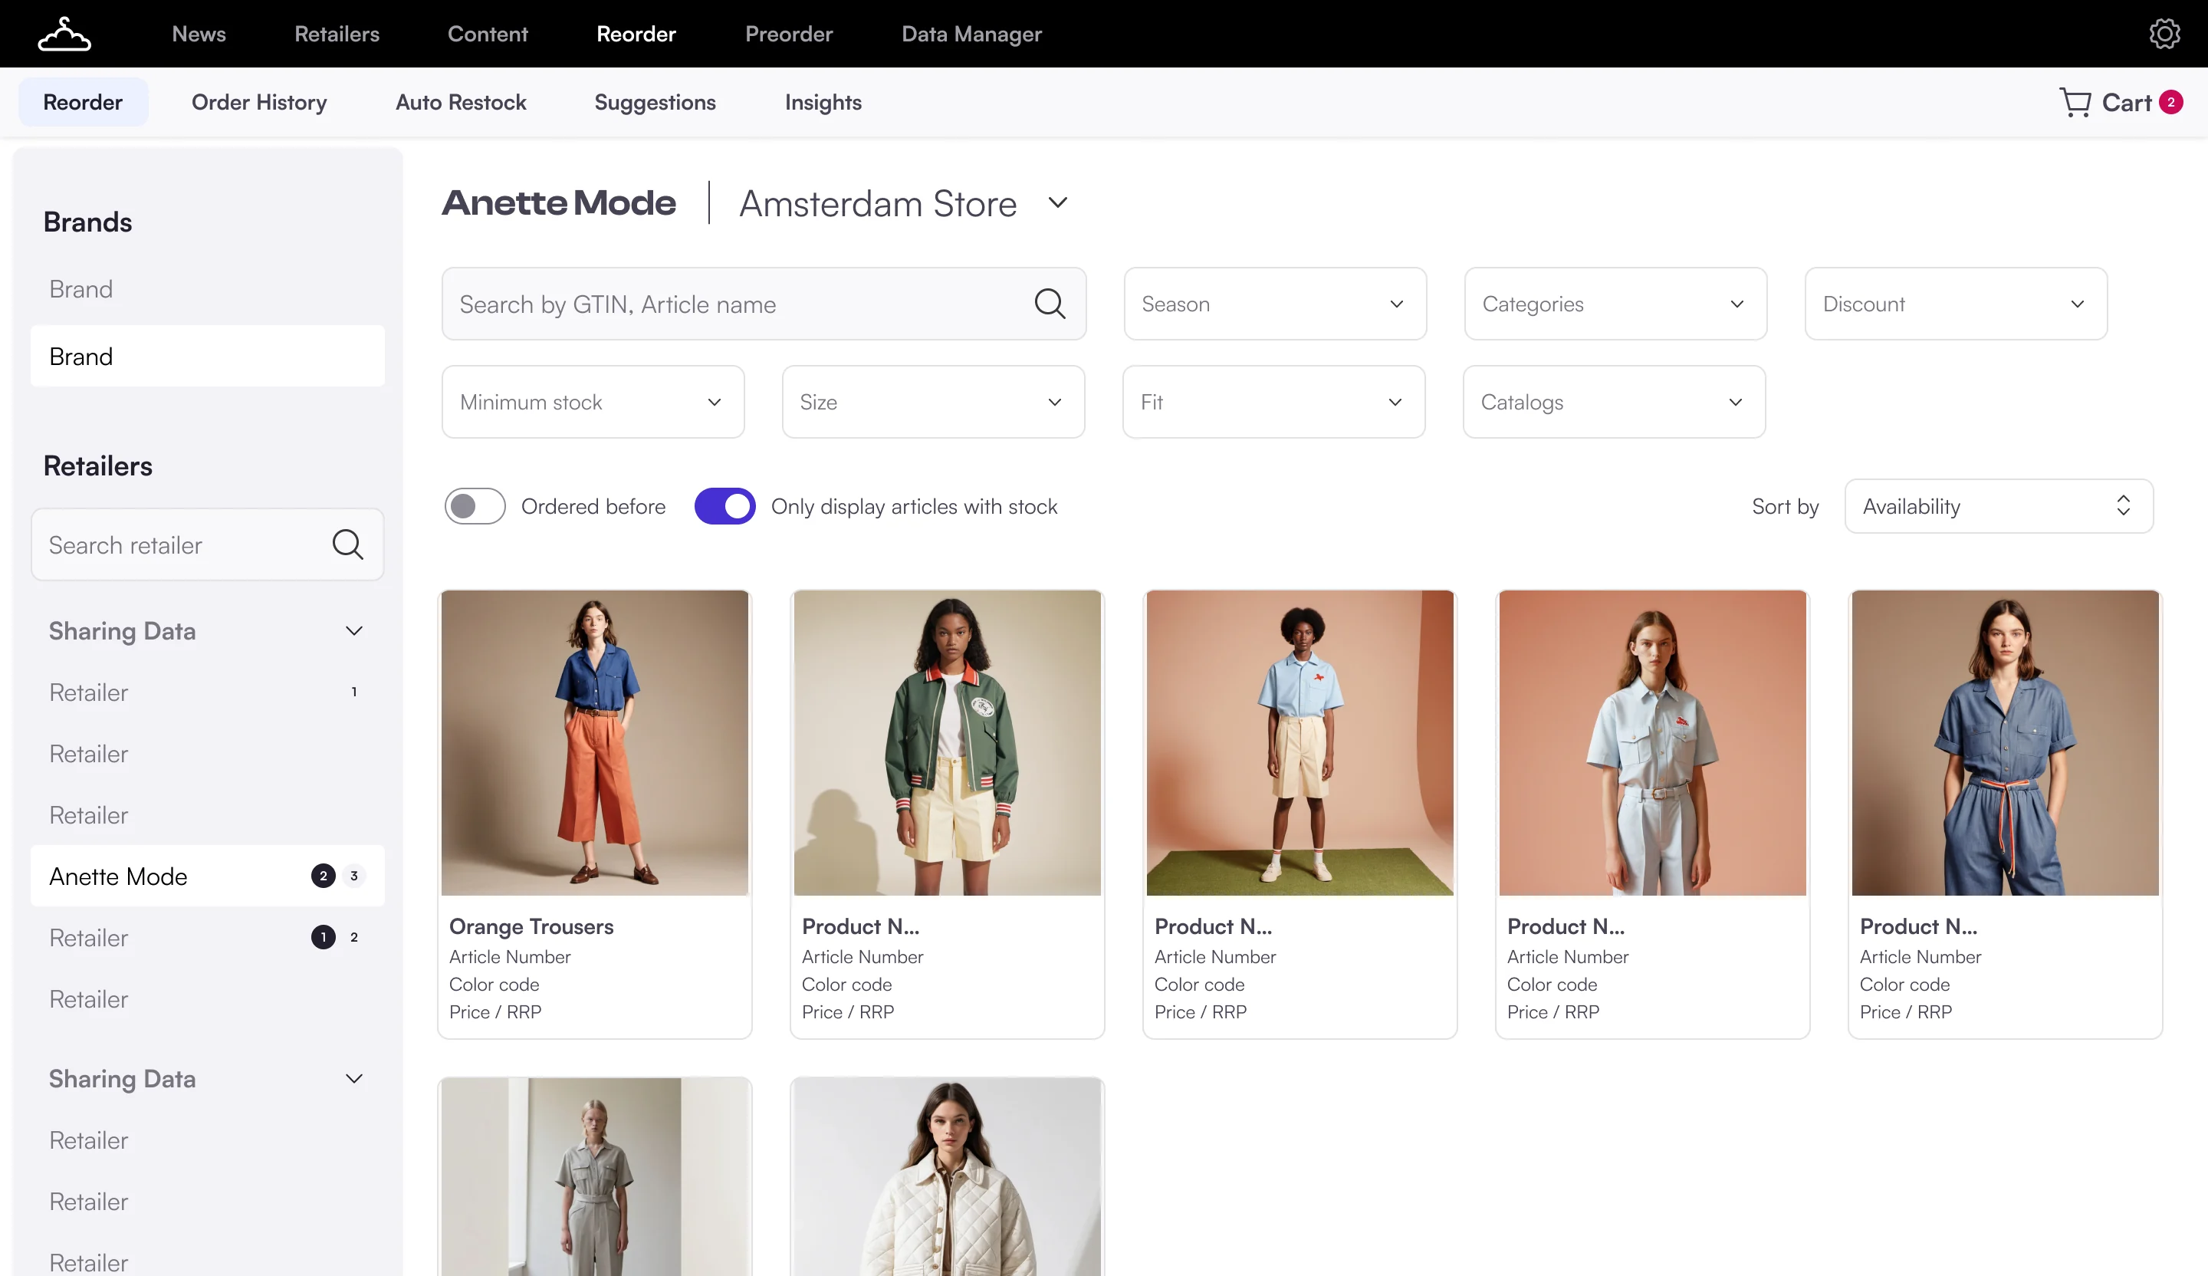Click the Orange Trousers title

(x=531, y=926)
